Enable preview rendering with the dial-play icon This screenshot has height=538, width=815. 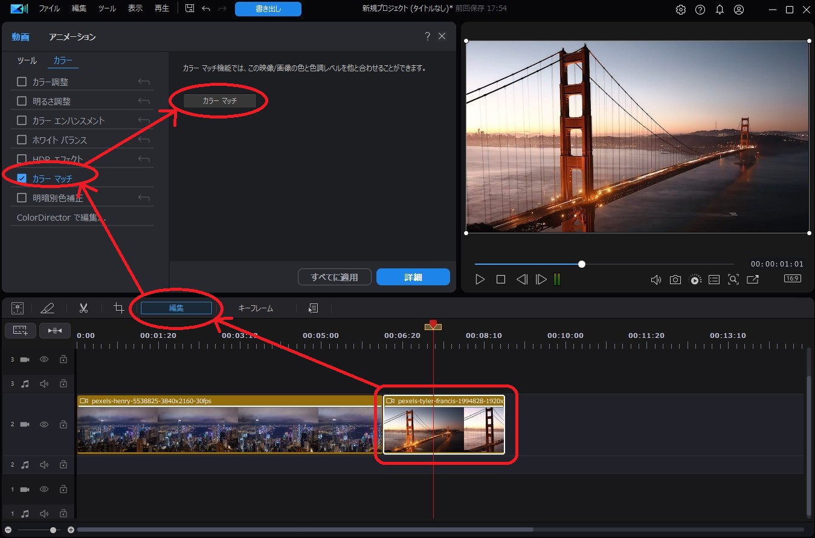[695, 279]
